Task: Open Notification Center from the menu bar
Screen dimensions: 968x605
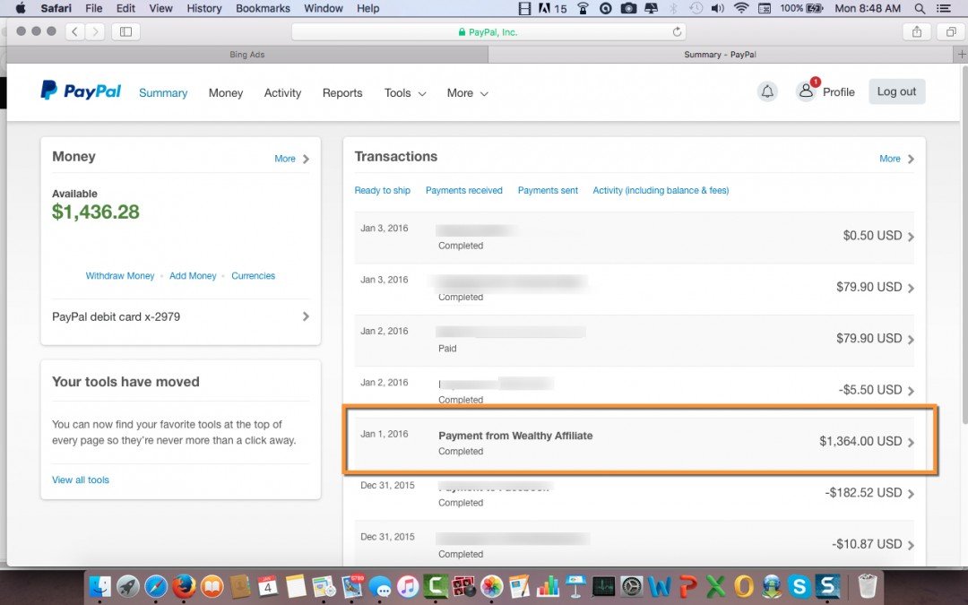Action: pyautogui.click(x=943, y=8)
